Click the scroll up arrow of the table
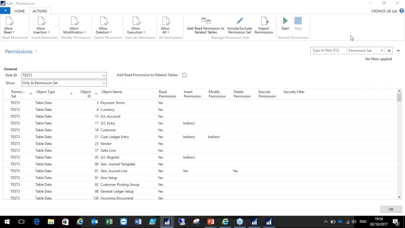The width and height of the screenshot is (405, 228). (x=399, y=91)
